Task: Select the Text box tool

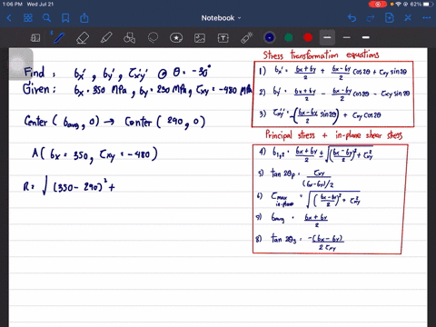Action: point(223,38)
